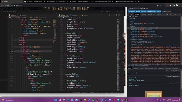Open the Event Listeners tab
Screen dimensions: 182x102
(x=149, y=68)
